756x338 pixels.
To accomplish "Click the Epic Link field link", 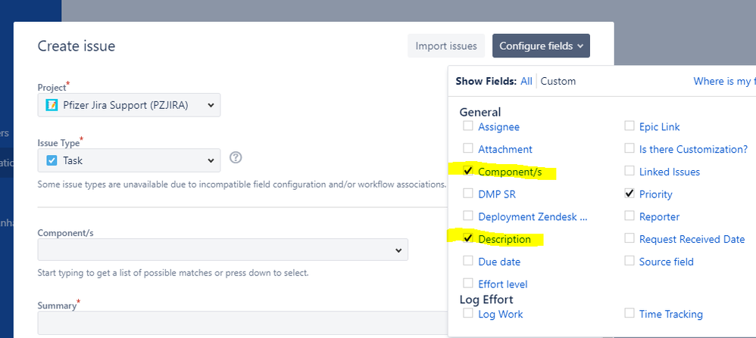I will [659, 127].
